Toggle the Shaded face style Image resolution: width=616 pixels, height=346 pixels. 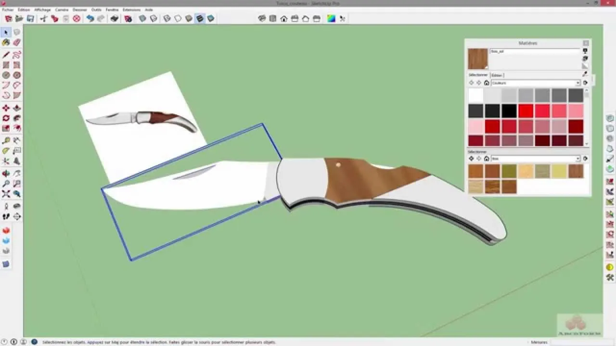point(189,19)
